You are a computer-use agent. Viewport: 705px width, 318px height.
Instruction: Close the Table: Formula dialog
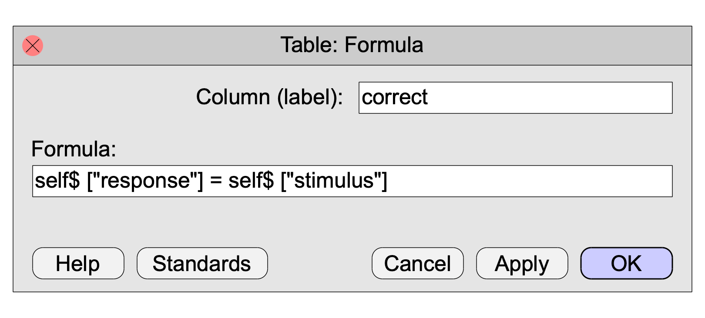33,46
